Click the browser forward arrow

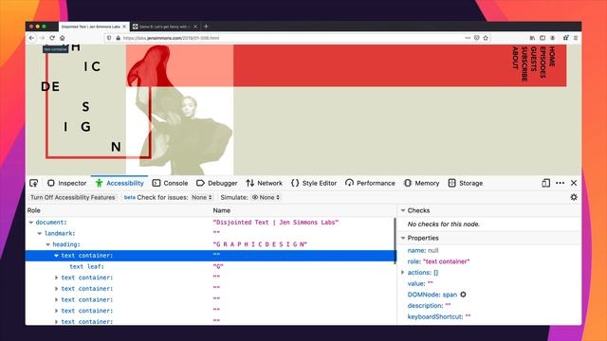coord(42,38)
